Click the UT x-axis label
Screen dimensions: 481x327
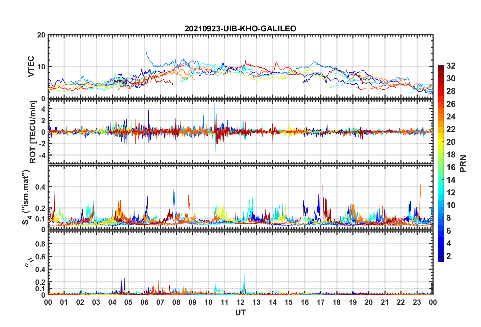(x=240, y=313)
